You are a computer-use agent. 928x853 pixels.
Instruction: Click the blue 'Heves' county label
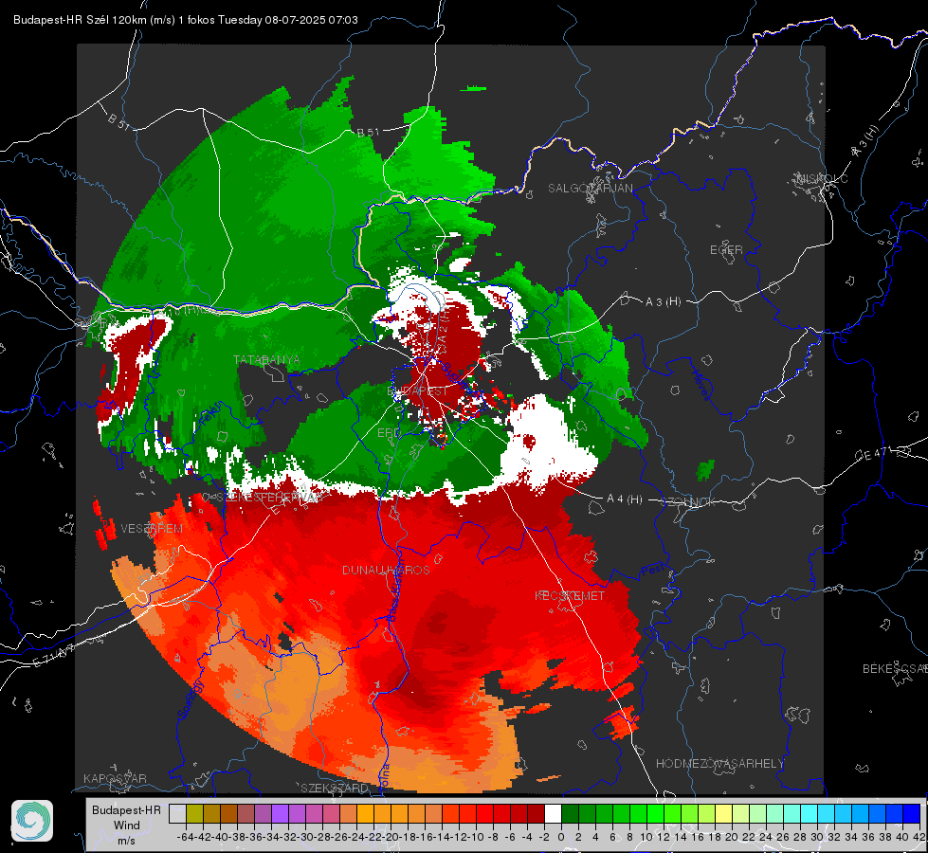pyautogui.click(x=701, y=385)
